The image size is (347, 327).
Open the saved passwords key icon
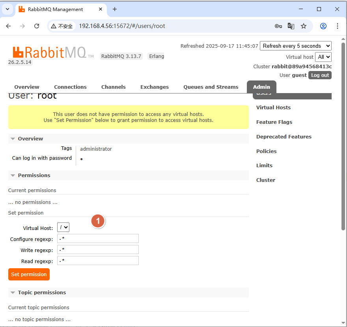point(278,26)
